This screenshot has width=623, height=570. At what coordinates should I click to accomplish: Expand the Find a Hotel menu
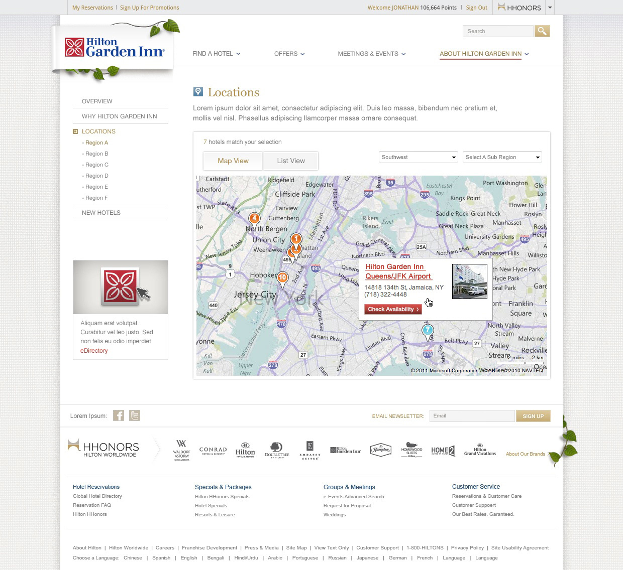[217, 54]
